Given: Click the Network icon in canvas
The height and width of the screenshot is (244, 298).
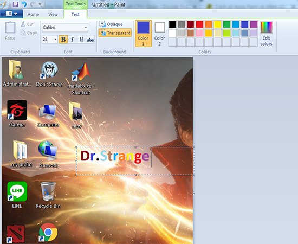Looking at the screenshot, I should [48, 151].
